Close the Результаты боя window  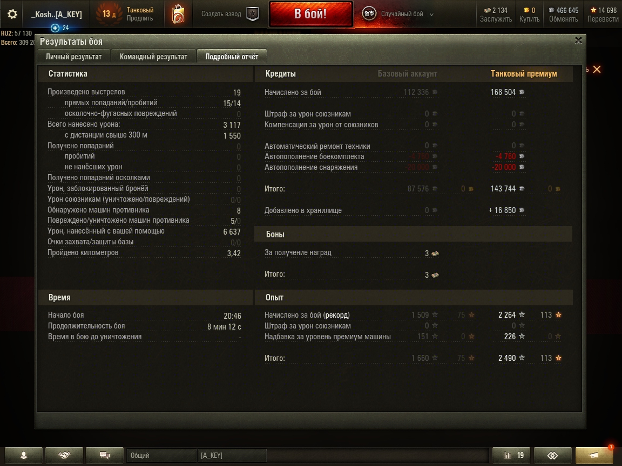(578, 40)
